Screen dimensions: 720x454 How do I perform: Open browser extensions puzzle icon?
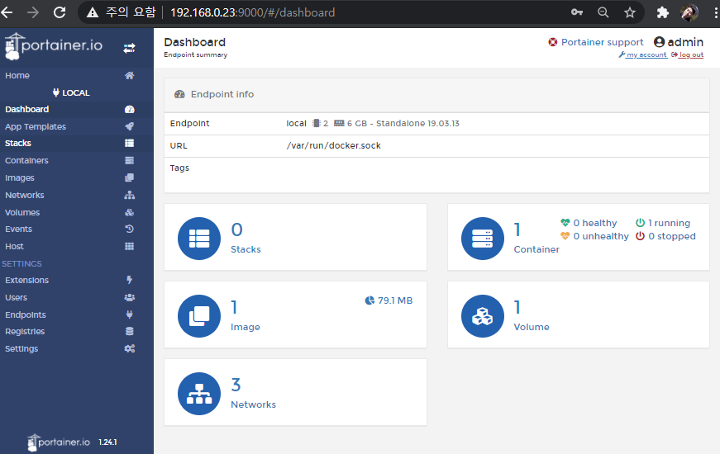point(663,12)
